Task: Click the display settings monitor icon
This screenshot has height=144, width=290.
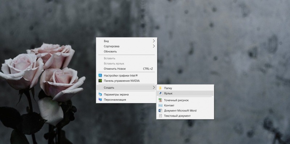Action: 100,94
